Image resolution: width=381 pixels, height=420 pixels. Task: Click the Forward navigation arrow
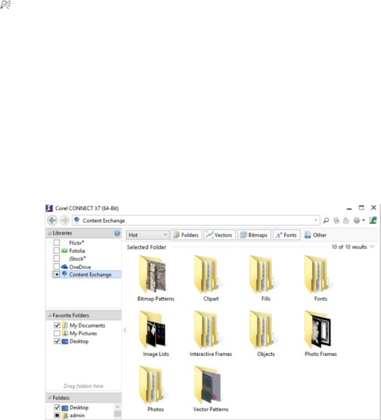64,221
